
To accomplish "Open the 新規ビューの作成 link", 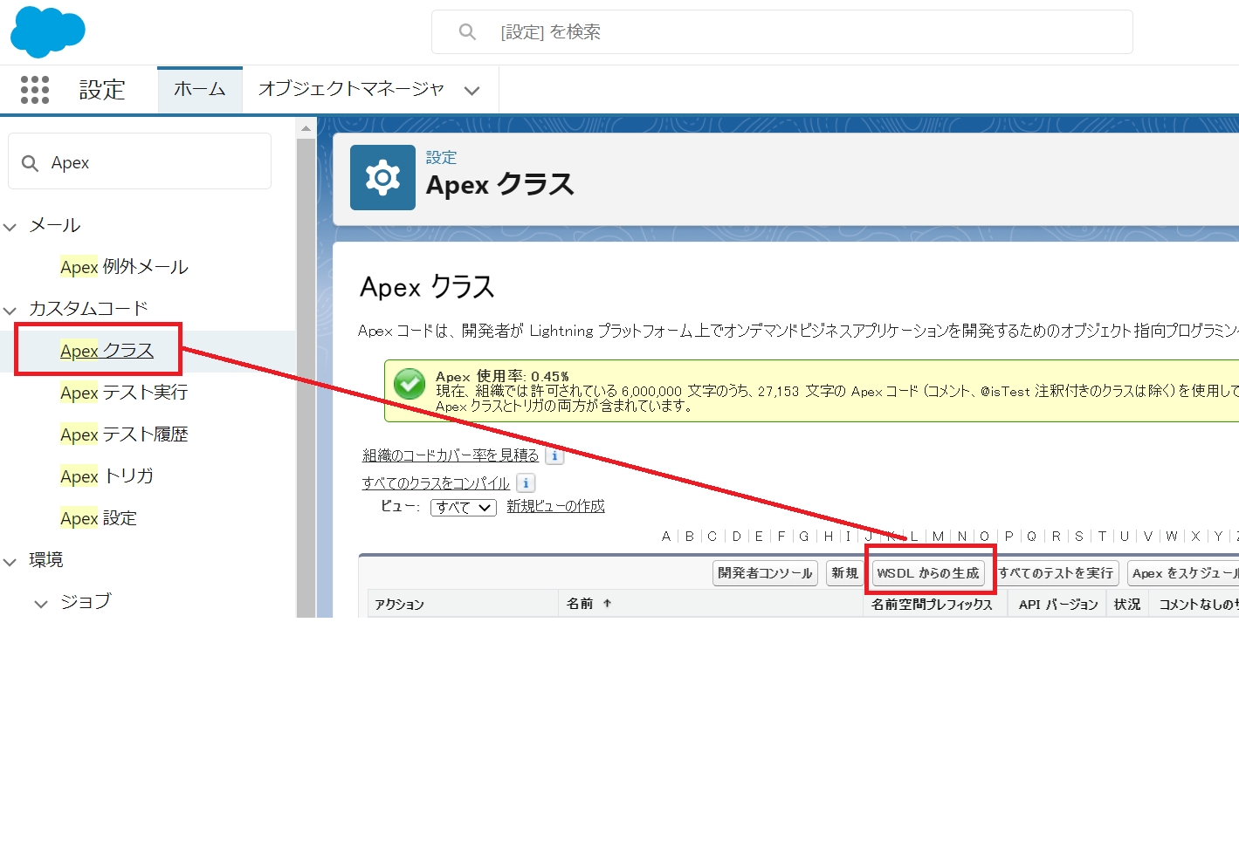I will point(555,506).
